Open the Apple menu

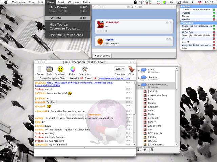(x=6, y=2)
